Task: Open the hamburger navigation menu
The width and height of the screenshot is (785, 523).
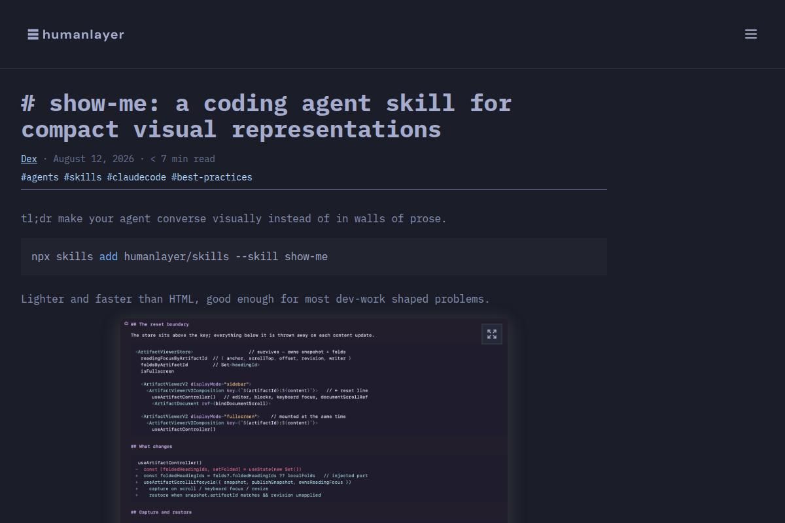Action: 751,34
